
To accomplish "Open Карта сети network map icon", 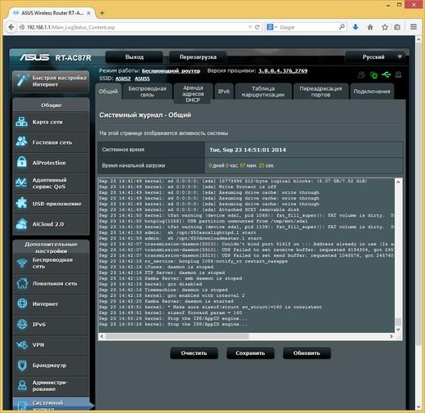I will point(21,122).
